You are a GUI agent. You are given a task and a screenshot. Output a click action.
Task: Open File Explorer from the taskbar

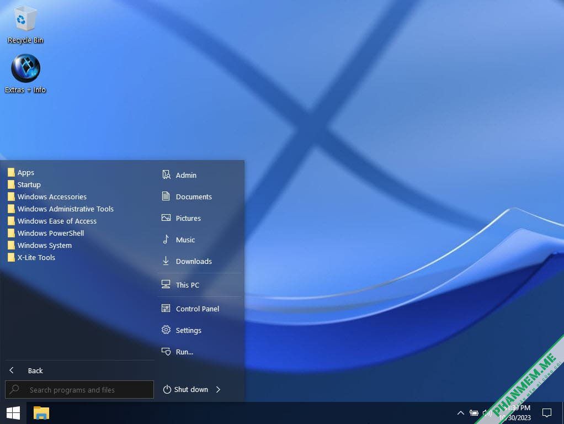pos(41,413)
